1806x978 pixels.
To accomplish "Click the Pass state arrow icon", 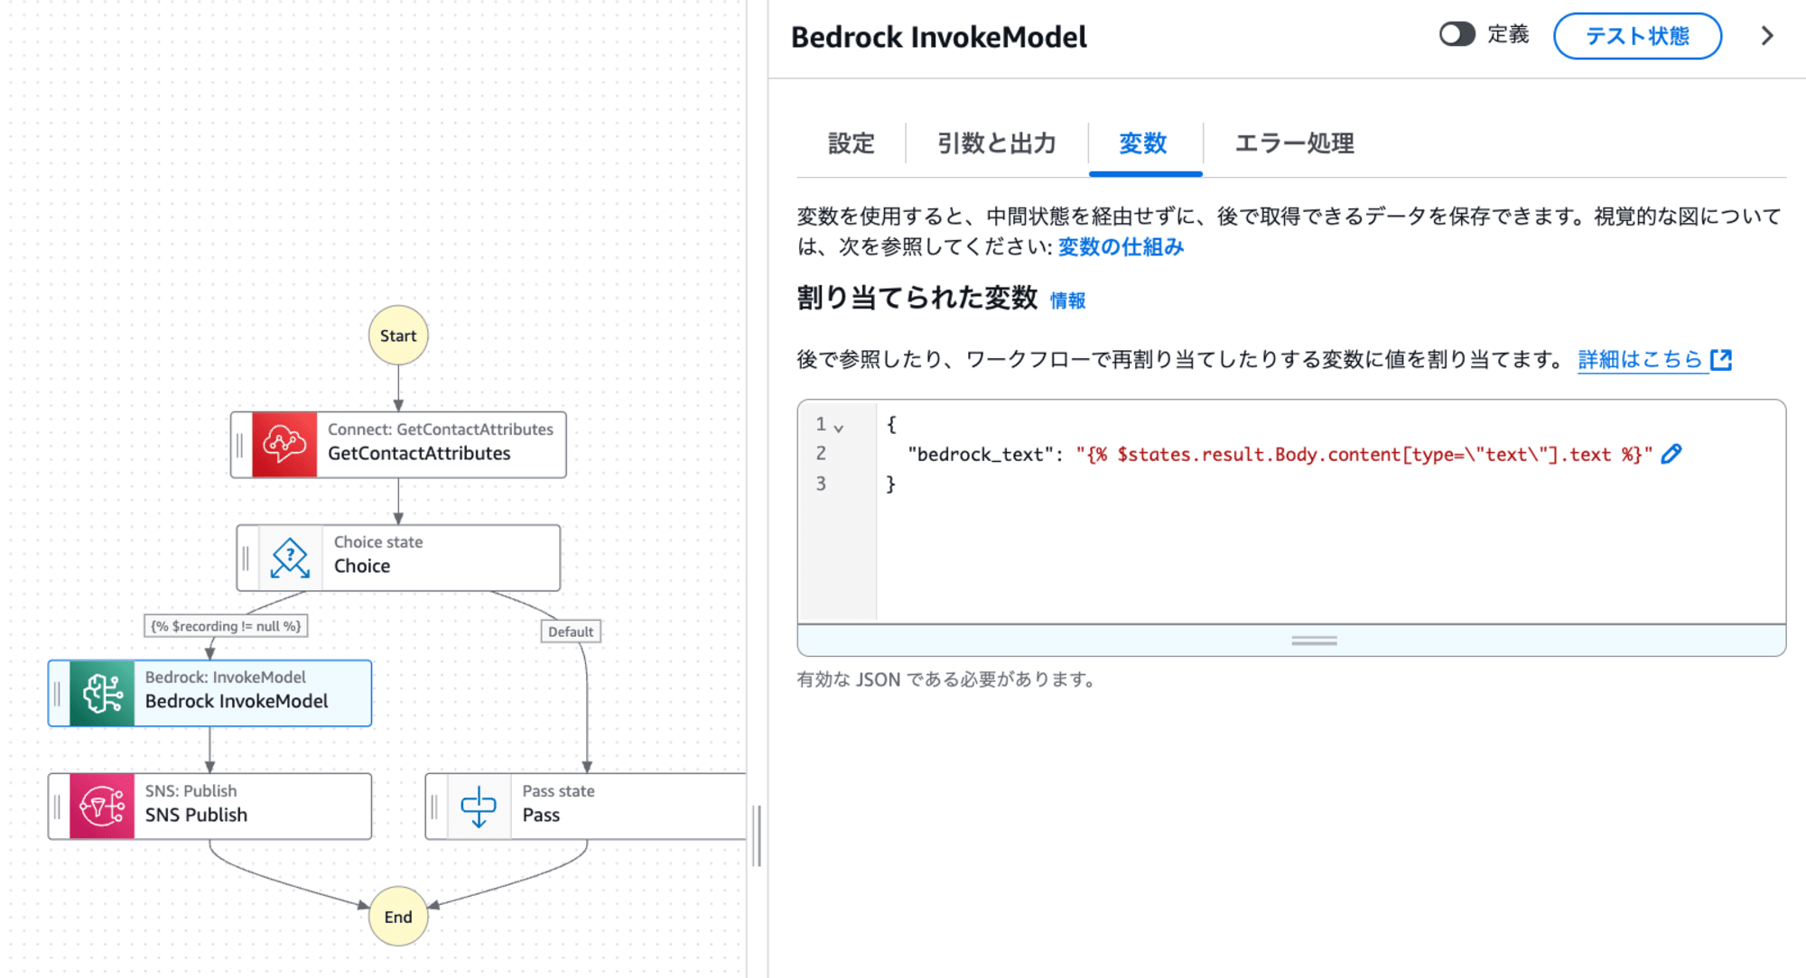I will tap(479, 807).
